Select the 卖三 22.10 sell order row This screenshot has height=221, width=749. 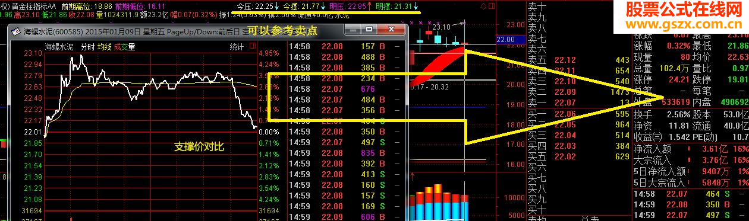578,81
